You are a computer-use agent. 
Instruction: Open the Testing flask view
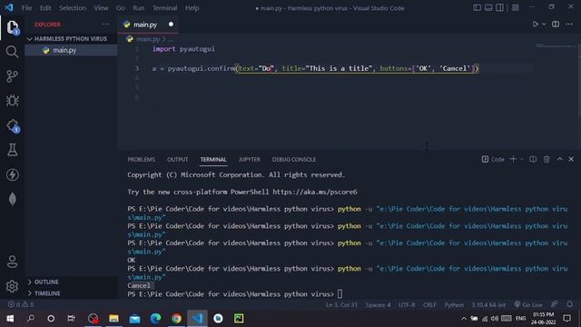pyautogui.click(x=12, y=150)
